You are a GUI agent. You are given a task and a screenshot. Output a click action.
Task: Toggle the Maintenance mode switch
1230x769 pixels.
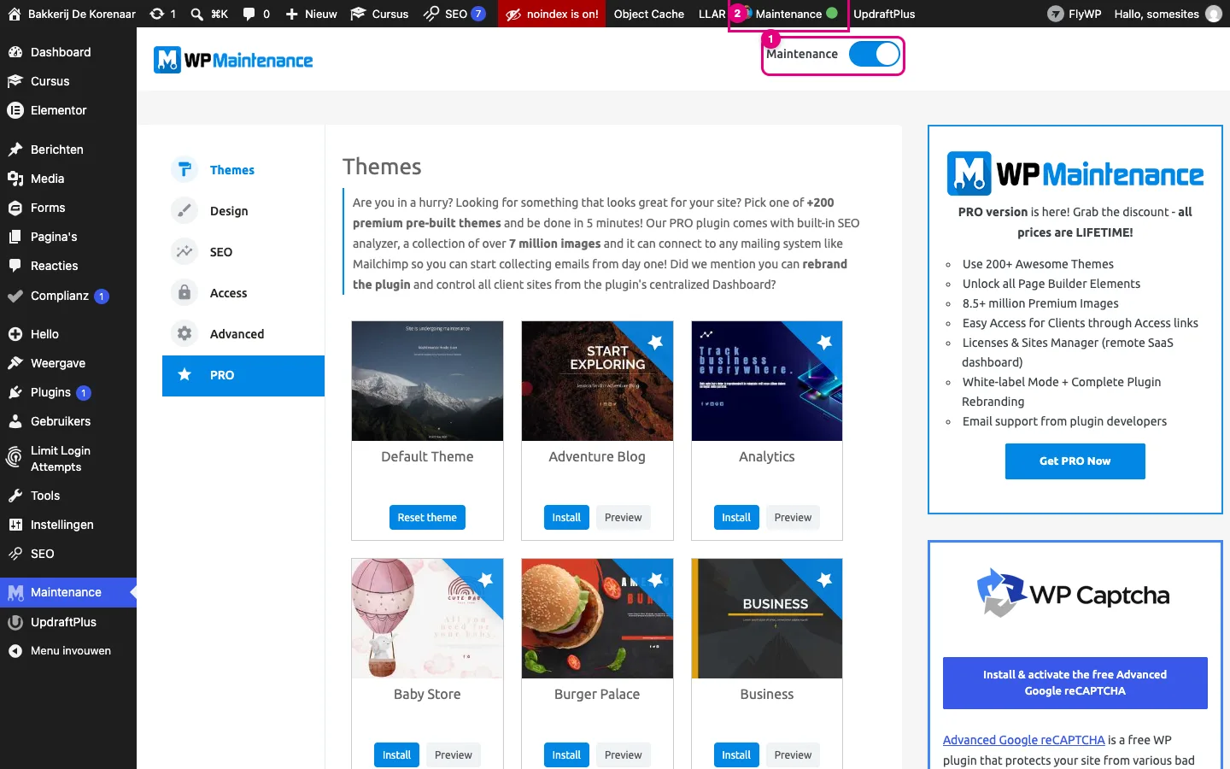(875, 54)
